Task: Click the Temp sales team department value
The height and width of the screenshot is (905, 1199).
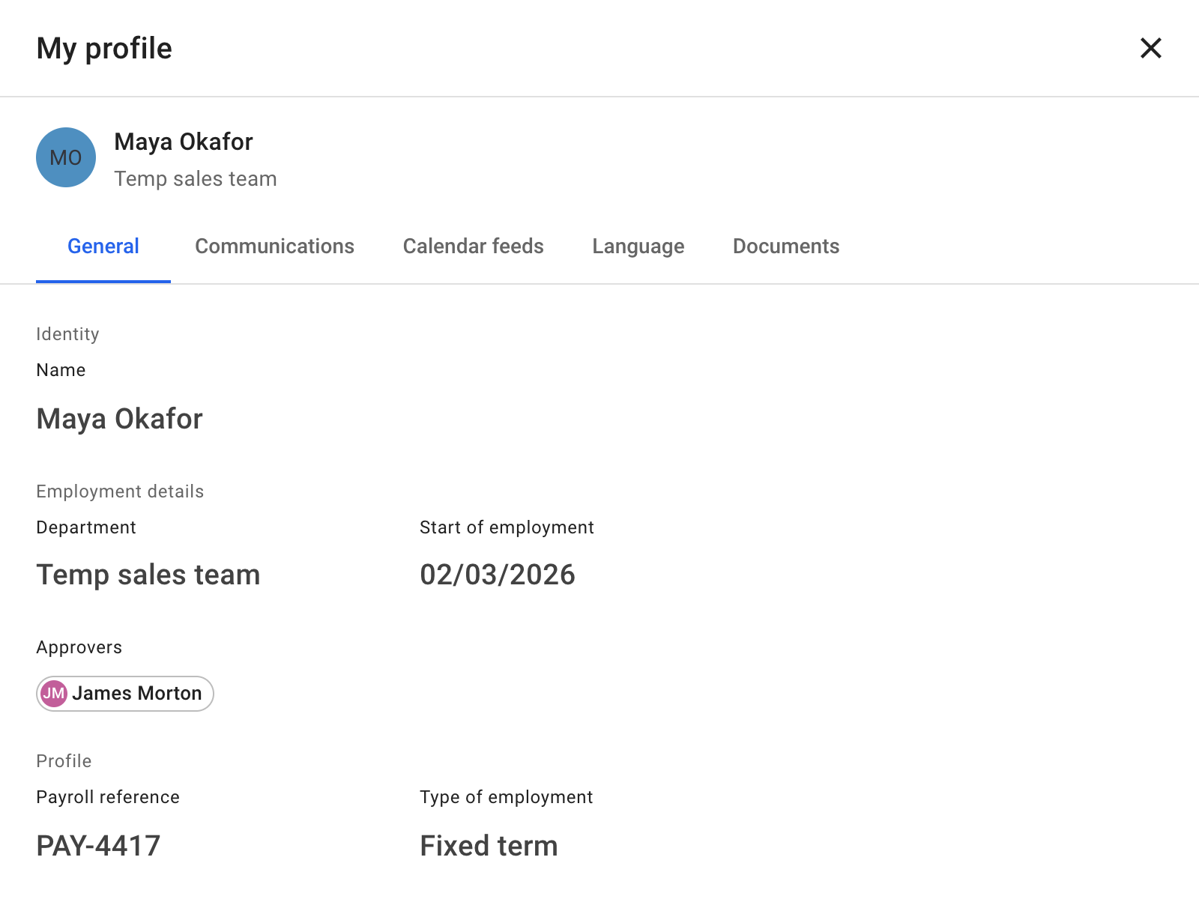Action: (148, 575)
